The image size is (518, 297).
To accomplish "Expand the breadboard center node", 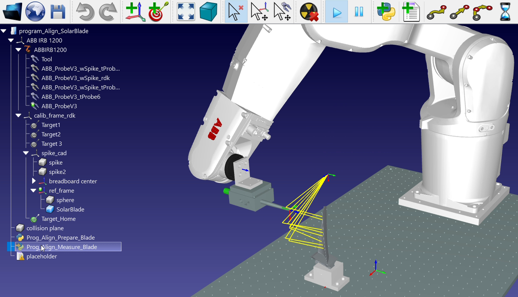I will tap(34, 181).
